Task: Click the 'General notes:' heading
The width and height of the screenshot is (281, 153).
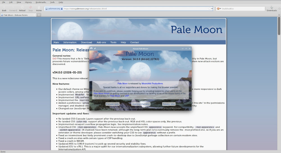Action: tap(62, 56)
